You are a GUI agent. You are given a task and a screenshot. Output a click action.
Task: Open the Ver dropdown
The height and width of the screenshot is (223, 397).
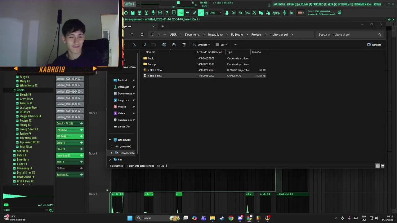coord(221,45)
